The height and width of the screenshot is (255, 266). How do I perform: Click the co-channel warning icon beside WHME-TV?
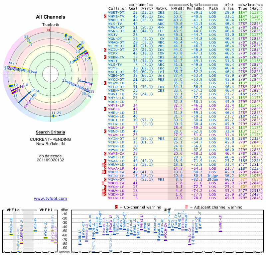(105, 16)
